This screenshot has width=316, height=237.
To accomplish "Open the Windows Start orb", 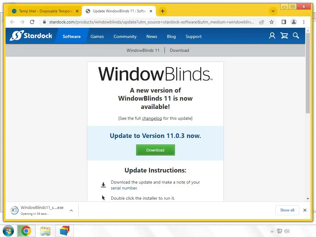I will click(x=8, y=231).
